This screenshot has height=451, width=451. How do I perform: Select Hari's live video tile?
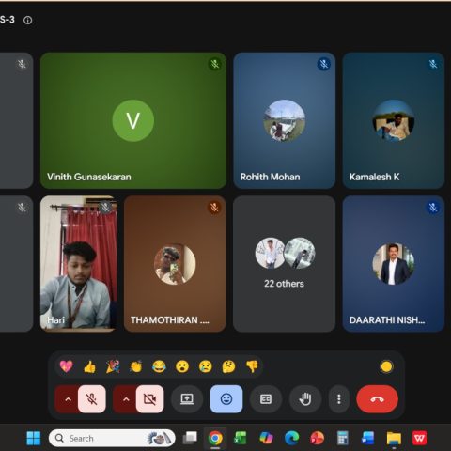79,264
